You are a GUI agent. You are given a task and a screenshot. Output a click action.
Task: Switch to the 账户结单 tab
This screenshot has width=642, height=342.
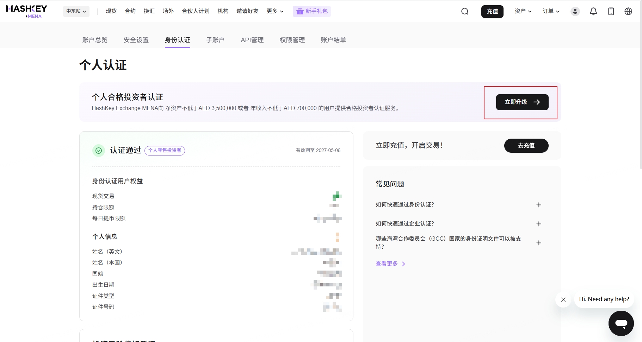[333, 40]
